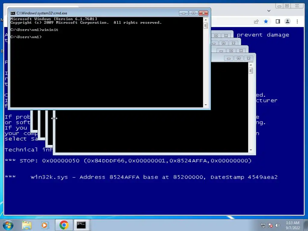Switch to Chrome via the taskbar icon
This screenshot has width=308, height=231.
64,225
